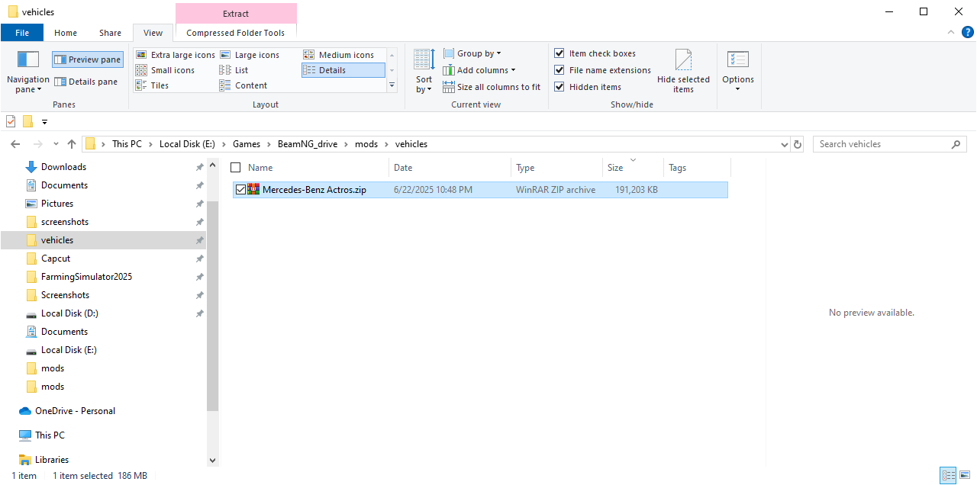Click Hide selected items button
977x485 pixels.
pos(683,72)
